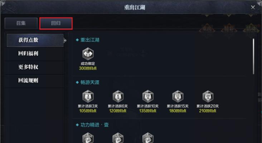Click the 成功绑定 300回归点 badge icon

point(88,54)
